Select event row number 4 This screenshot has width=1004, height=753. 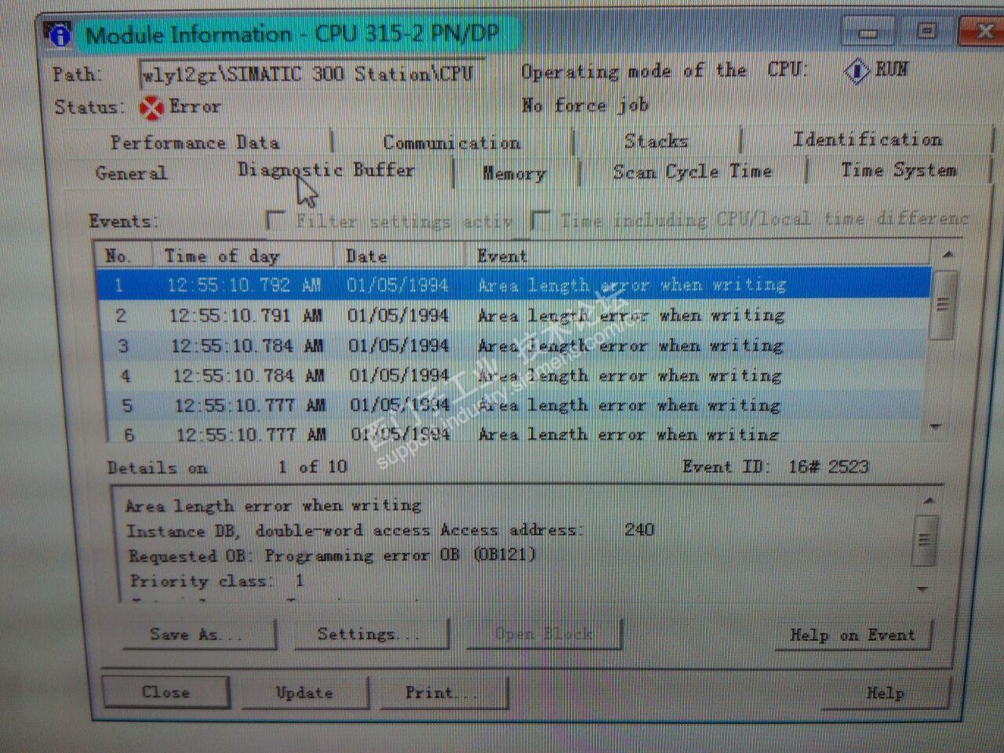tap(514, 376)
